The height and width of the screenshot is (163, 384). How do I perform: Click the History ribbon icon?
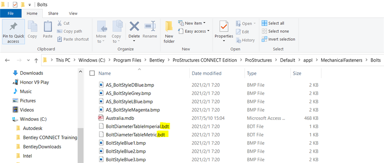(239, 40)
